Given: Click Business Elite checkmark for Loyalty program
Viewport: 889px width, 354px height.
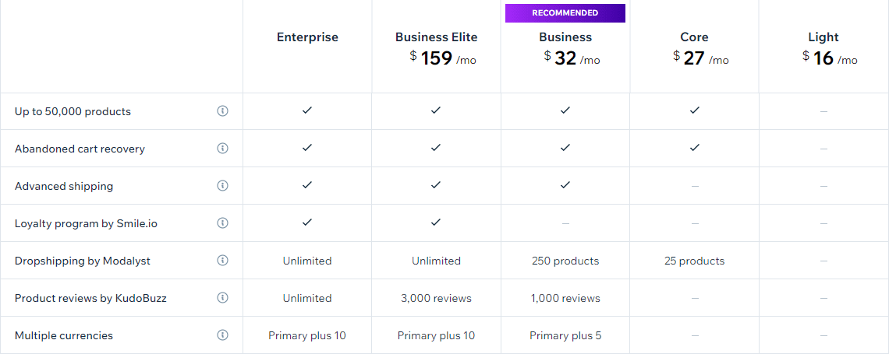Looking at the screenshot, I should tap(435, 223).
